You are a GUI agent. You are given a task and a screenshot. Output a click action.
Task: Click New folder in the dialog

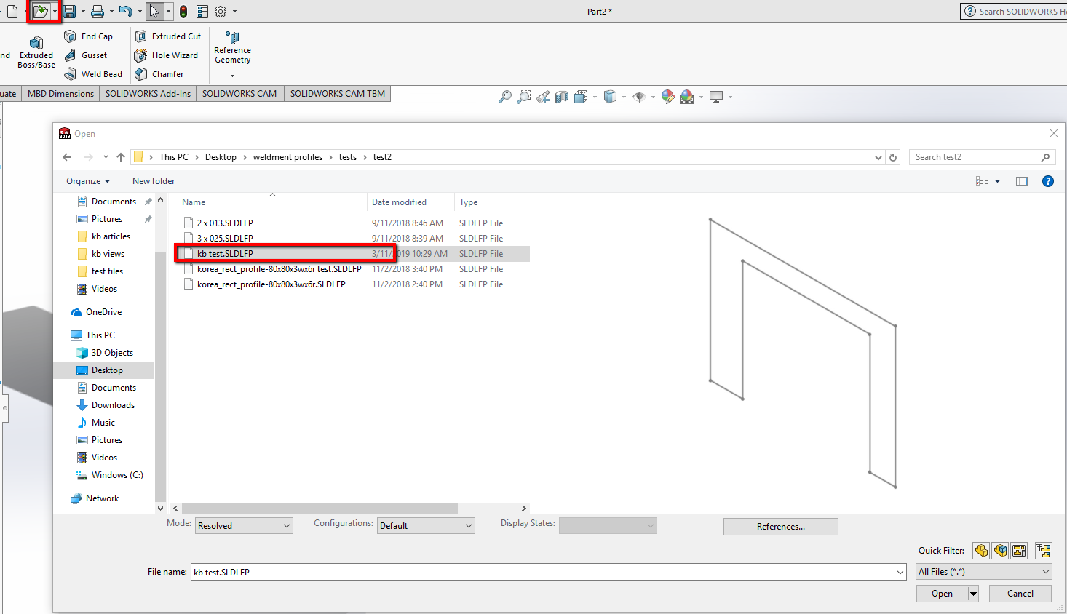click(x=154, y=181)
